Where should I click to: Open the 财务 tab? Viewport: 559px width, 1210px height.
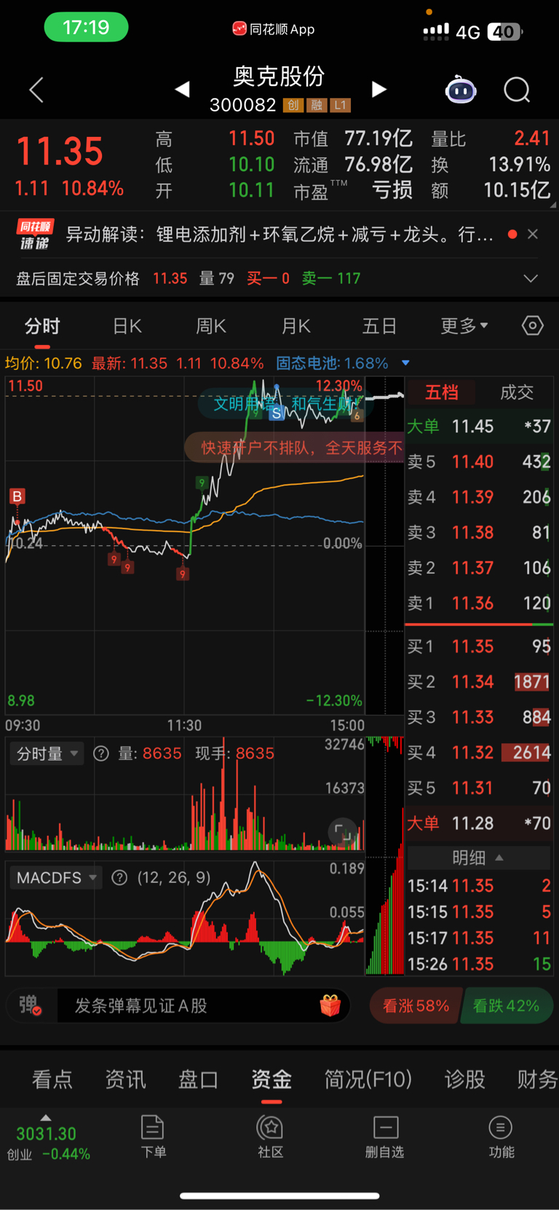pos(537,1079)
